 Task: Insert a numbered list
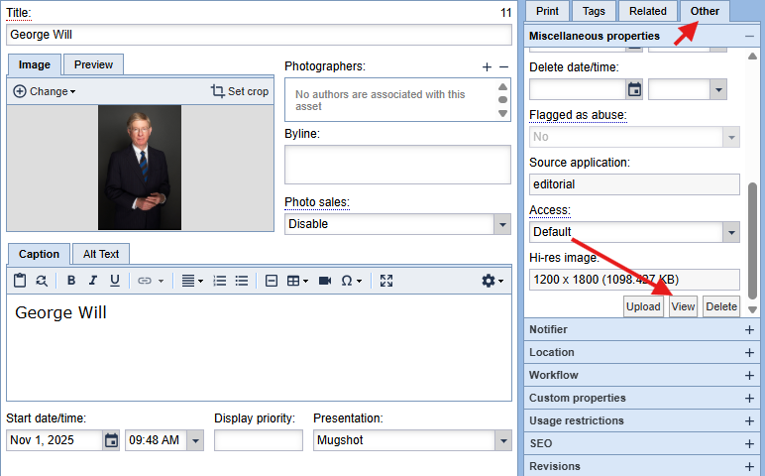[220, 281]
